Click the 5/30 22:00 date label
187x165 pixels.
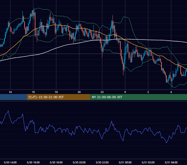[x=102, y=162]
